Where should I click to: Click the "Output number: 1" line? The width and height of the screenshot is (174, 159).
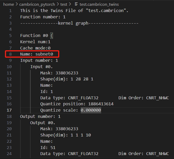point(40,116)
